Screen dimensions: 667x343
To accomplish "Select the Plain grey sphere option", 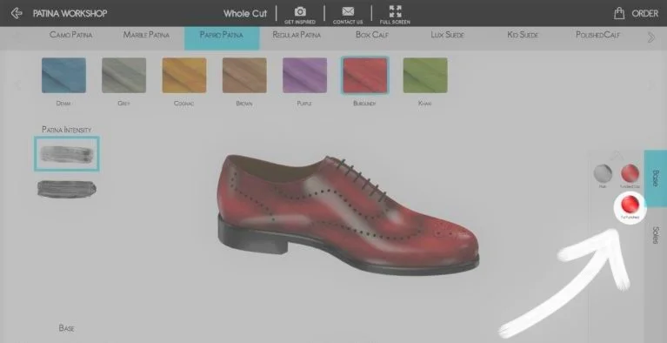I will click(603, 173).
